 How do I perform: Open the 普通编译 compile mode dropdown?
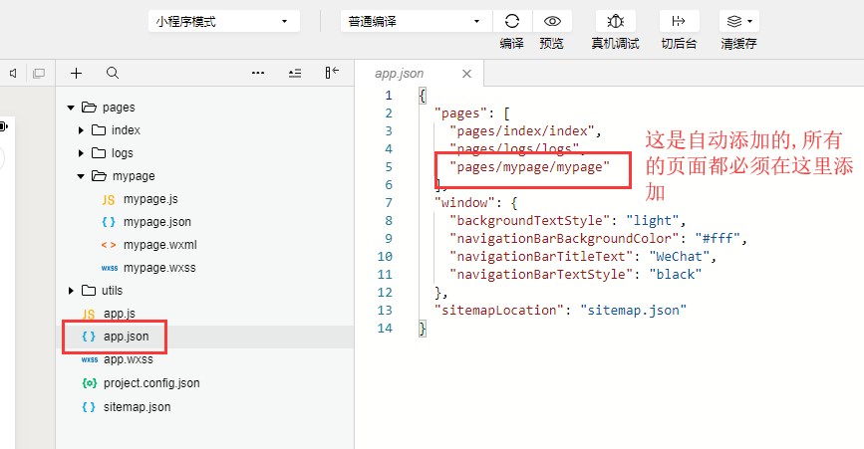(416, 21)
